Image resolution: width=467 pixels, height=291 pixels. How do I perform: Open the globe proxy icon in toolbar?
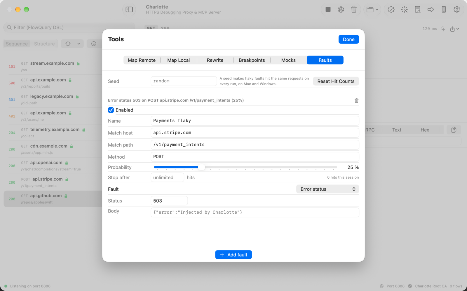pos(341,10)
